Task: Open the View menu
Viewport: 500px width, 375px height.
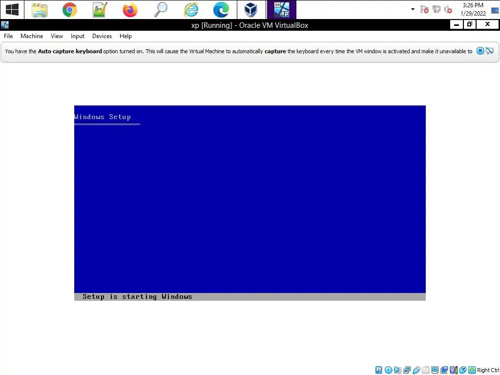Action: click(57, 36)
